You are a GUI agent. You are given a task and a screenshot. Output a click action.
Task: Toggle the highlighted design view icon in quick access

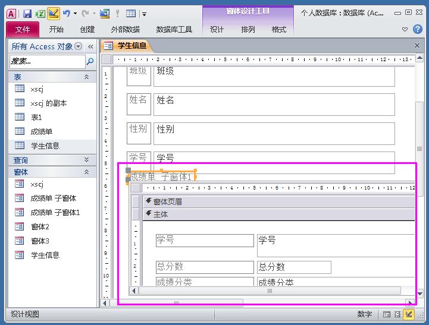pyautogui.click(x=54, y=14)
